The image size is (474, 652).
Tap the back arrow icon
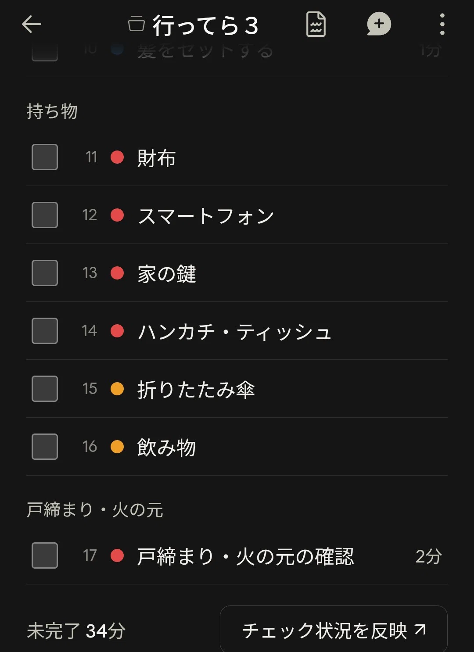point(32,24)
